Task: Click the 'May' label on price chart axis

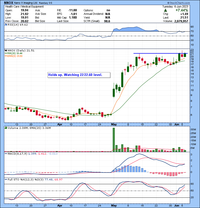Action: pyautogui.click(x=114, y=125)
